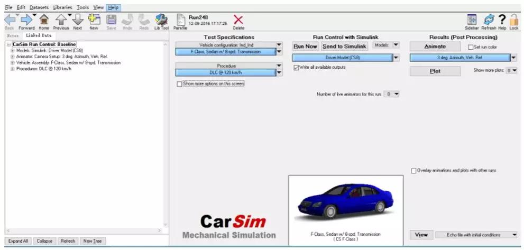Open the Help question mark icon
The width and height of the screenshot is (524, 250).
(502, 20)
